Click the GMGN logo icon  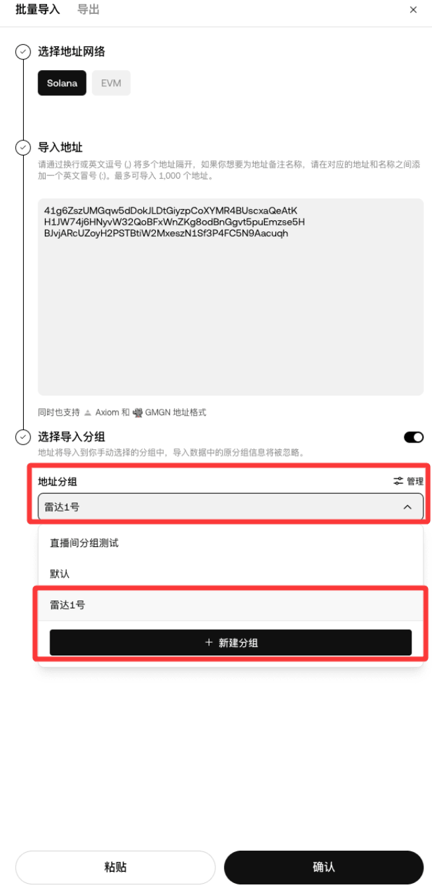(x=138, y=413)
